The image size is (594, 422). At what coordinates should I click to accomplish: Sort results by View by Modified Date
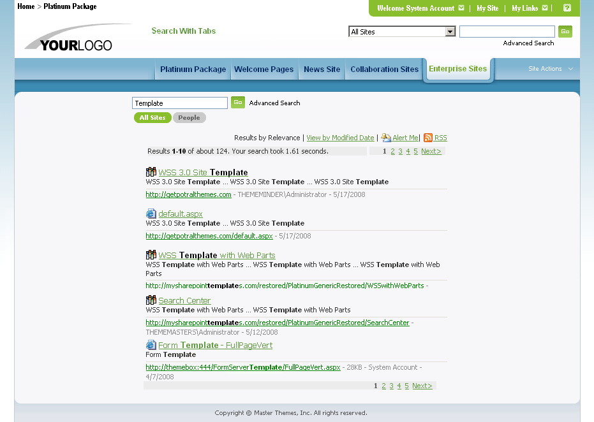point(340,138)
